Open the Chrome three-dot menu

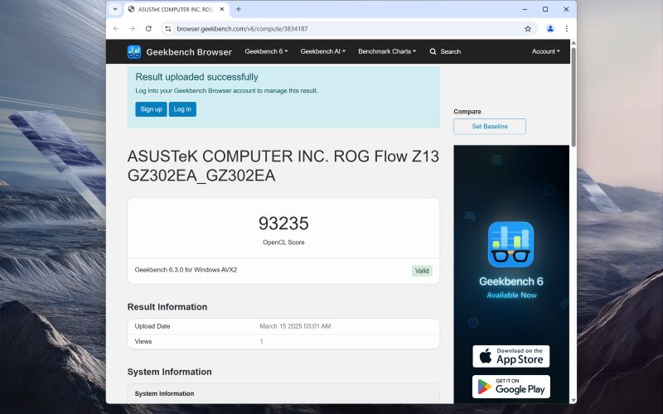[x=567, y=29]
